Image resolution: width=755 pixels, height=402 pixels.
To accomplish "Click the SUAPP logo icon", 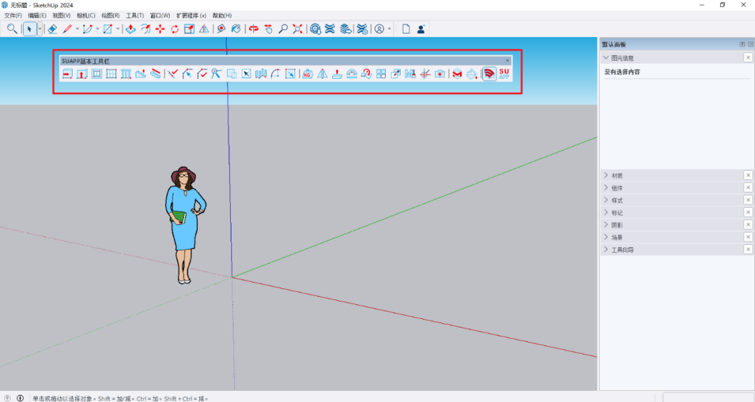I will [504, 73].
